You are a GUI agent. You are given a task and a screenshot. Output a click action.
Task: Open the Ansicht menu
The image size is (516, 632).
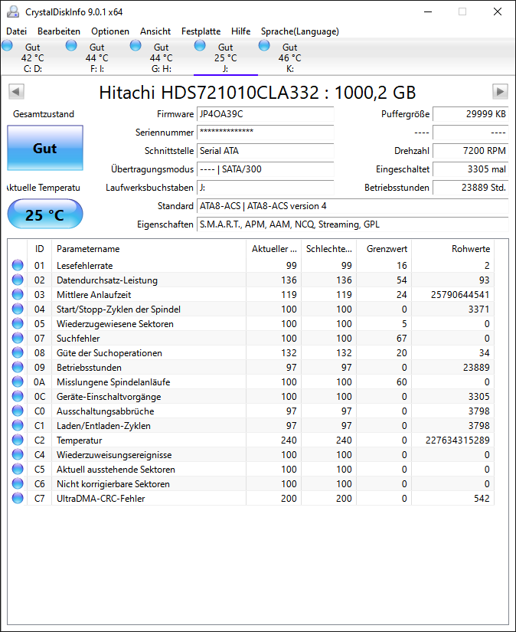[x=155, y=31]
